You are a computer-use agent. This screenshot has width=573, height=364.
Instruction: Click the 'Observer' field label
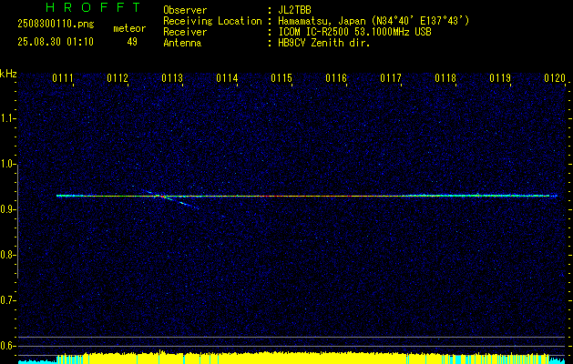pos(185,10)
